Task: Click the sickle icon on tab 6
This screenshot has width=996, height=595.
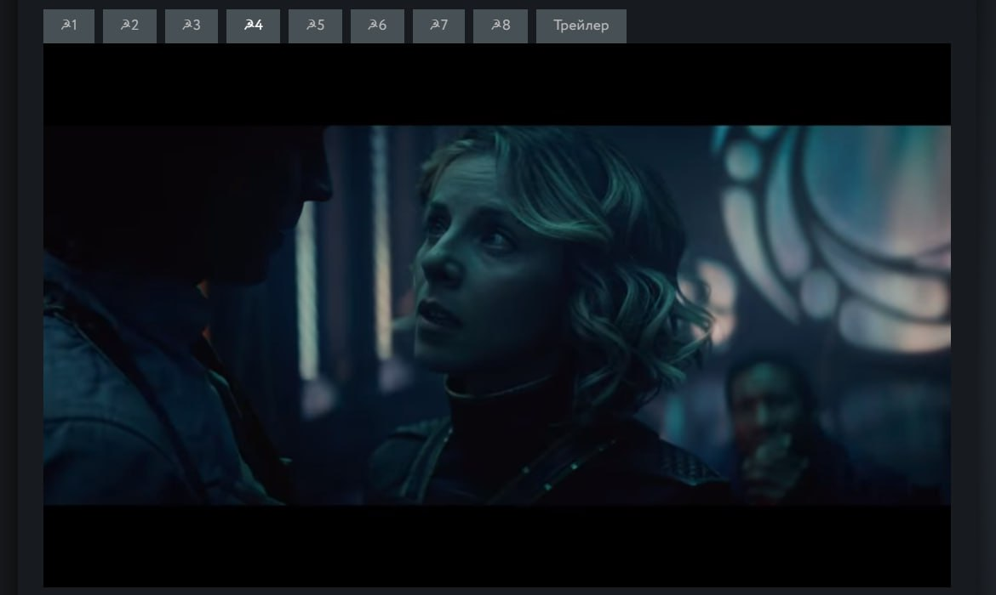Action: (373, 25)
